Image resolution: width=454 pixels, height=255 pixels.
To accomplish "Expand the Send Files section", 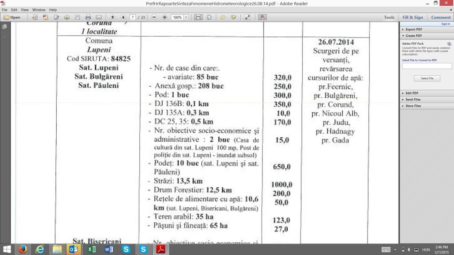I will pos(413,100).
